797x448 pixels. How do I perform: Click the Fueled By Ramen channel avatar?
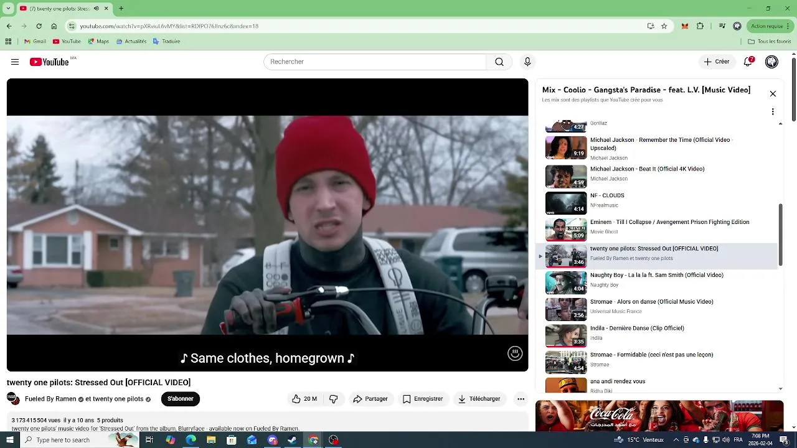tap(13, 398)
